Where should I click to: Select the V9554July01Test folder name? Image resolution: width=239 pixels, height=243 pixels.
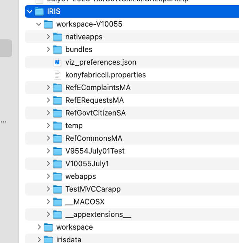tap(95, 151)
